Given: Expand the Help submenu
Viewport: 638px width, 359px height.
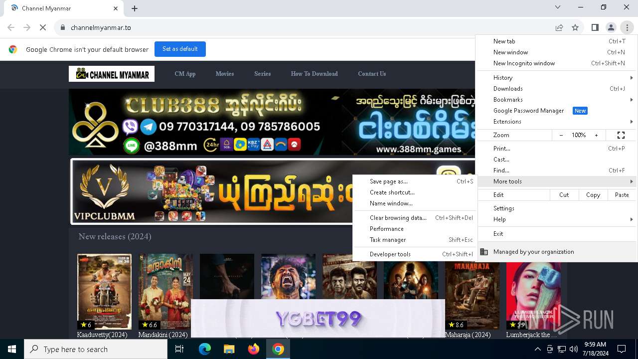Looking at the screenshot, I should [557, 219].
